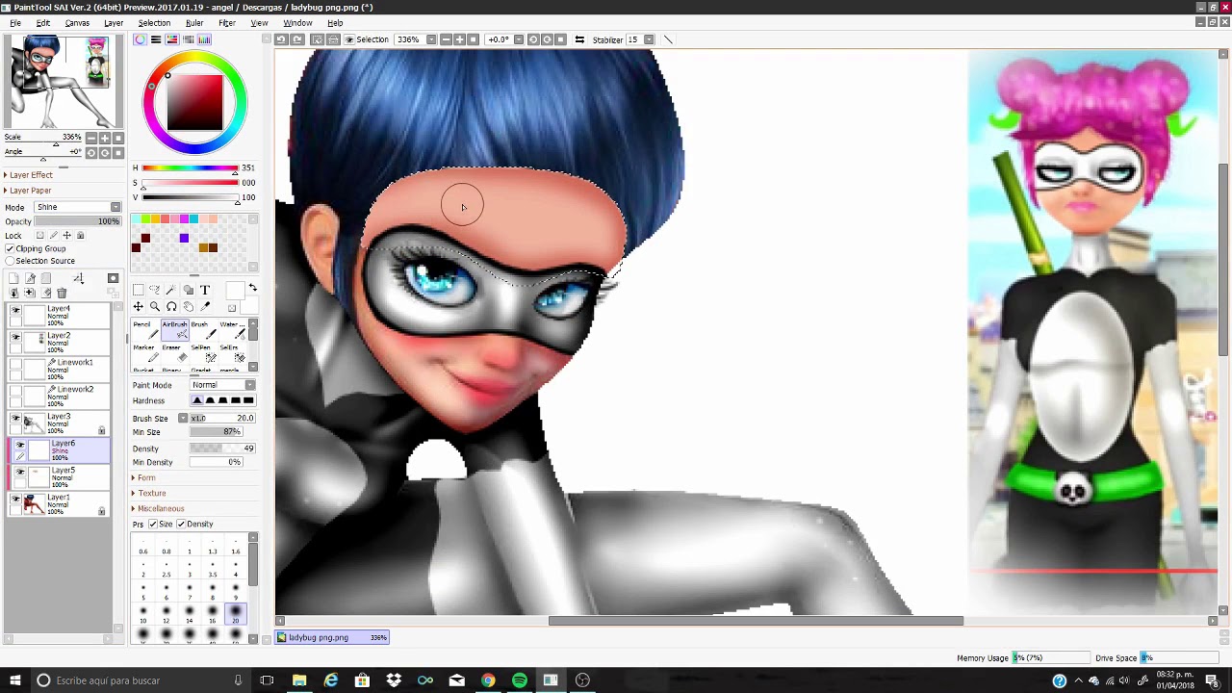The height and width of the screenshot is (693, 1232).
Task: Create a new linework layer
Action: pyautogui.click(x=30, y=279)
